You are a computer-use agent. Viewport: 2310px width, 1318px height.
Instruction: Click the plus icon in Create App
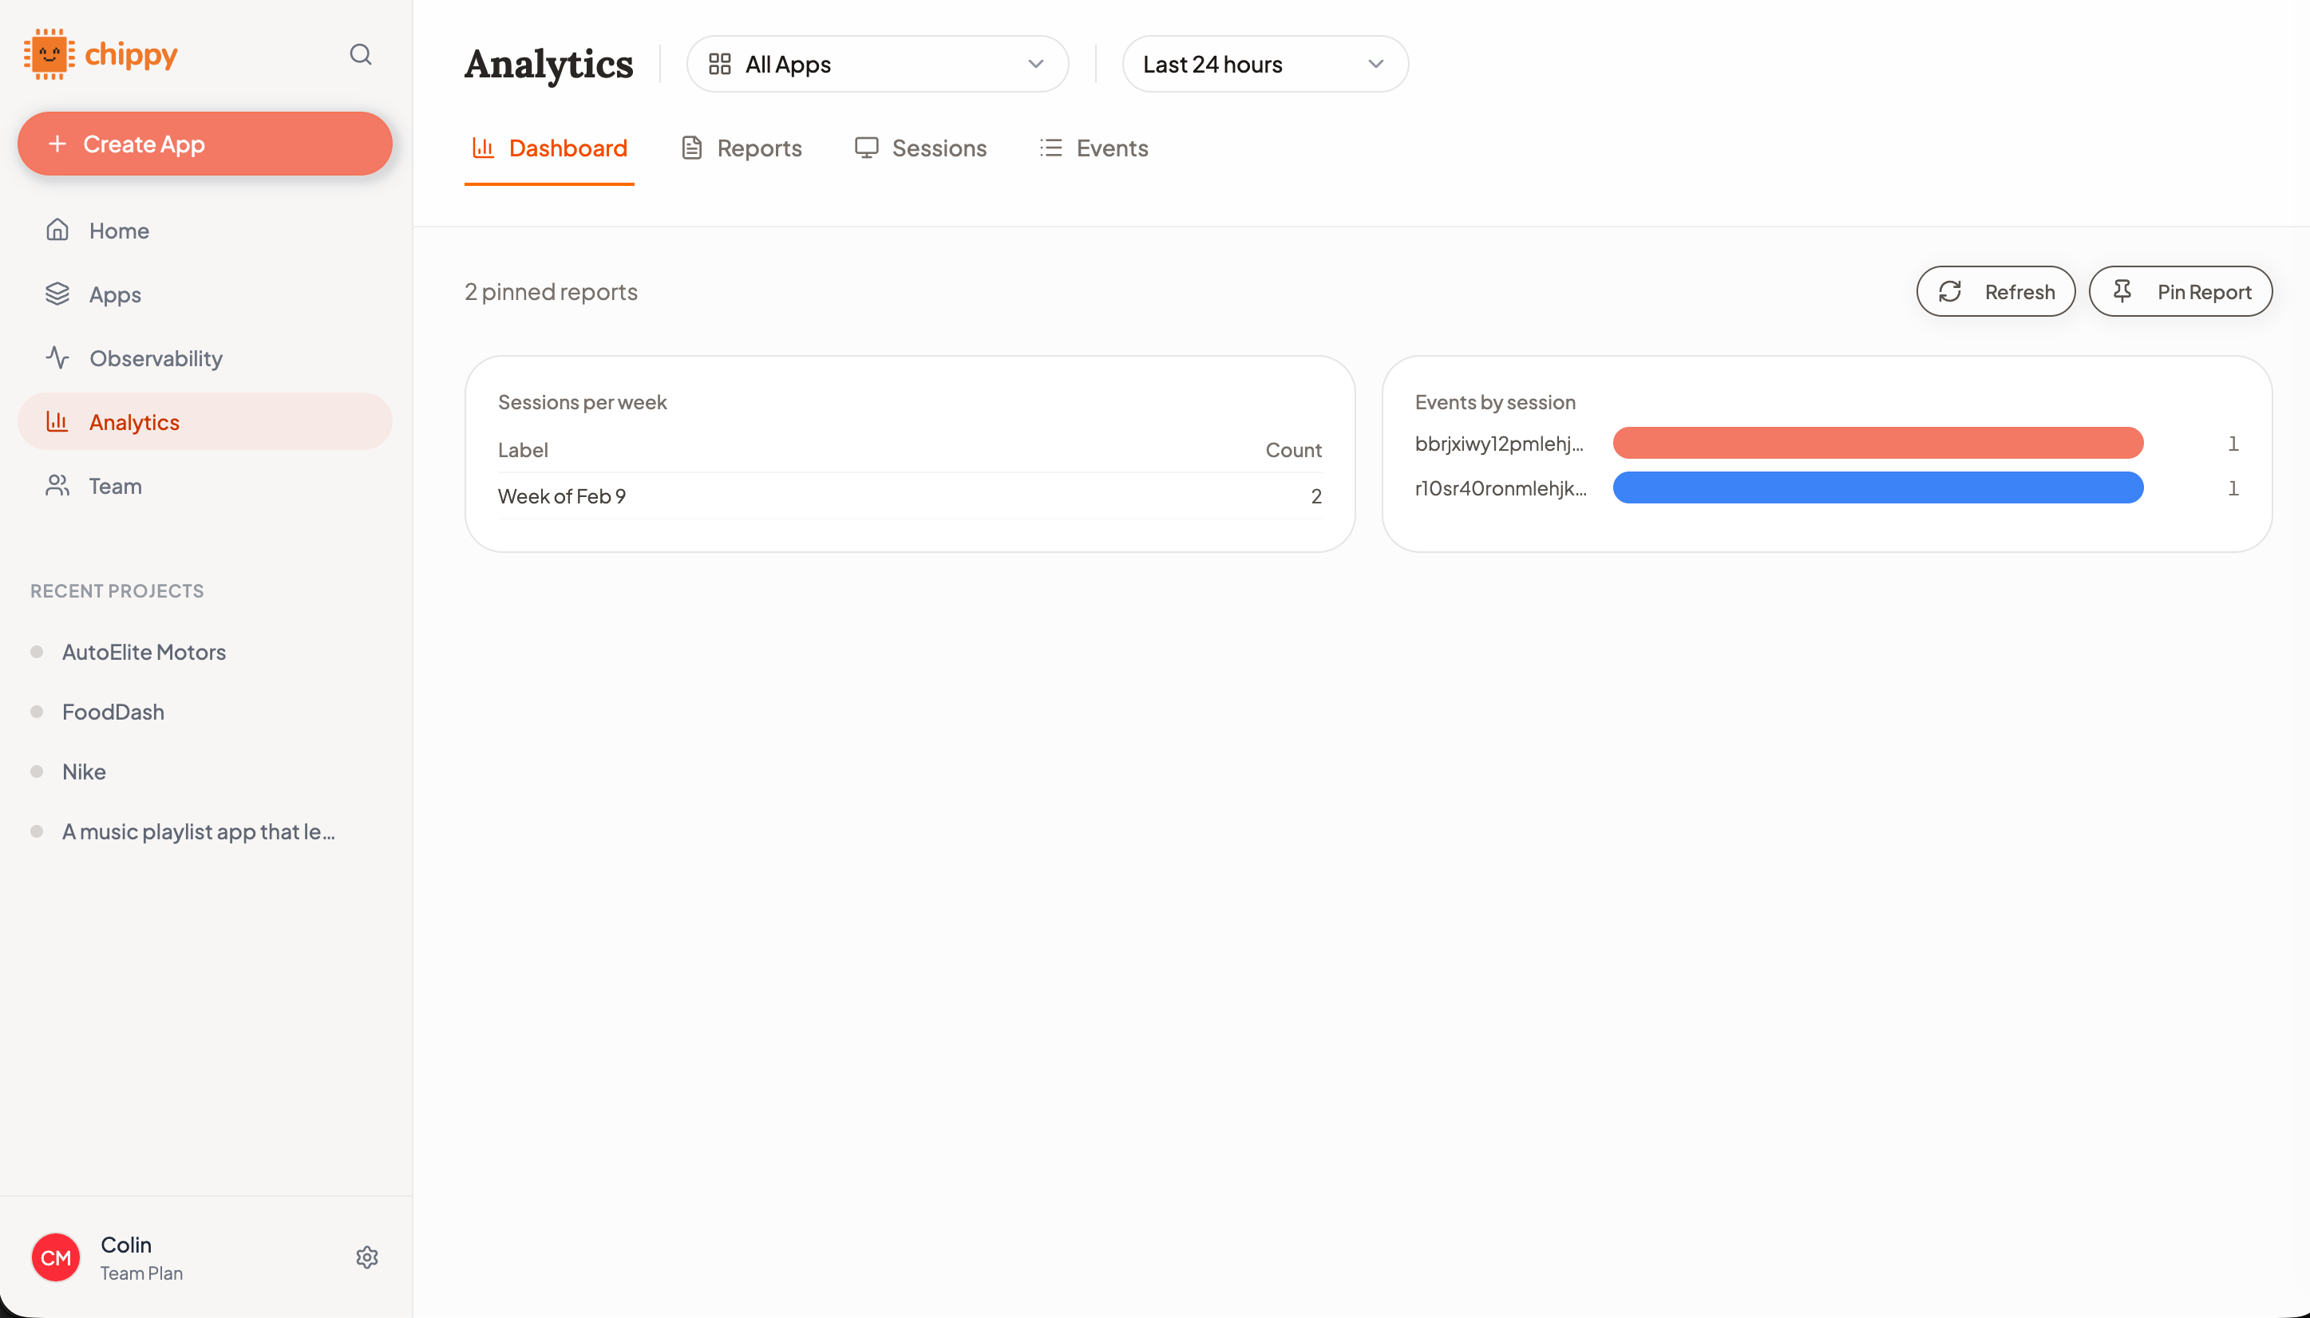[x=57, y=144]
